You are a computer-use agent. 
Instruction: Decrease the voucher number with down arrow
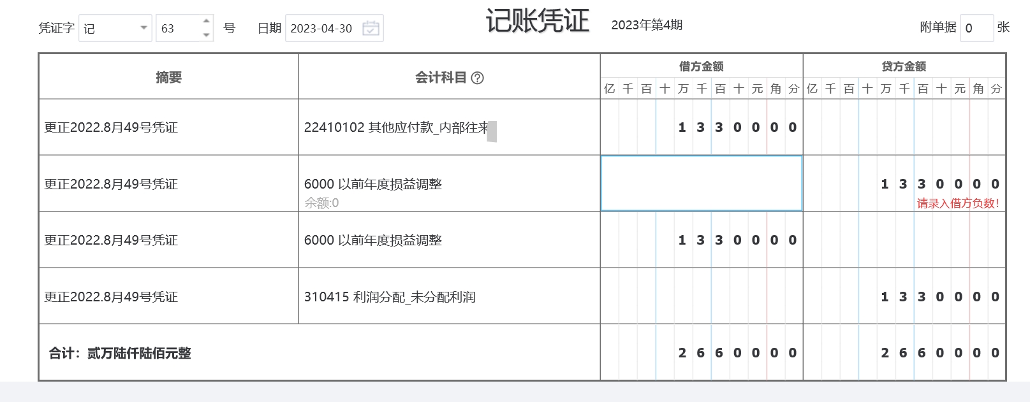click(x=206, y=35)
